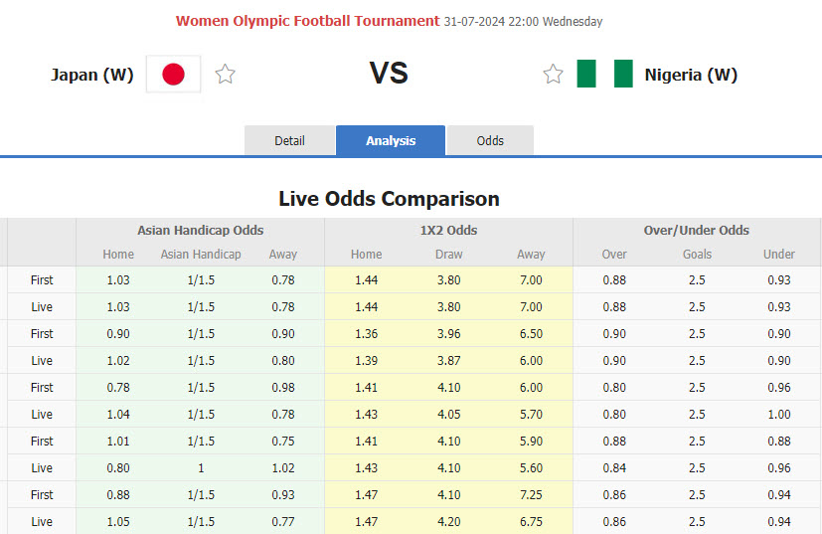Click the Under column subheader
Viewport: 822px width, 534px height.
click(779, 254)
